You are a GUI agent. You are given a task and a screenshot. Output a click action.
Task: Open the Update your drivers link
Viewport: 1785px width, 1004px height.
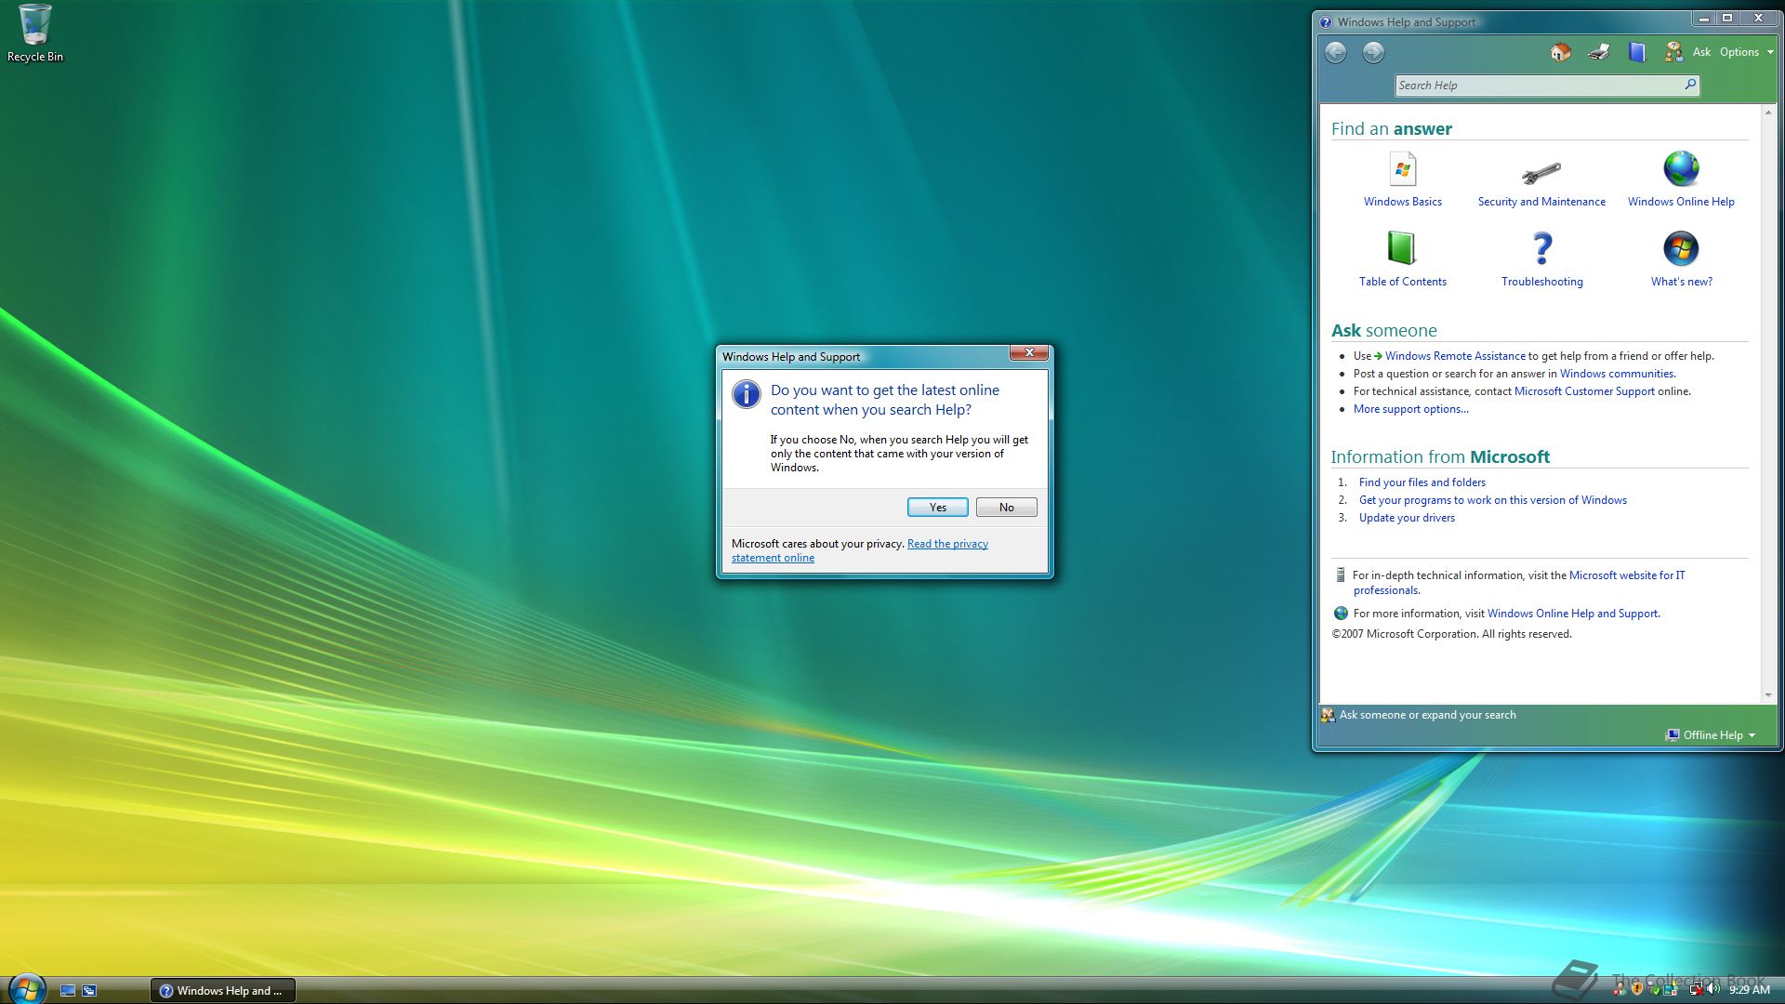[1407, 518]
